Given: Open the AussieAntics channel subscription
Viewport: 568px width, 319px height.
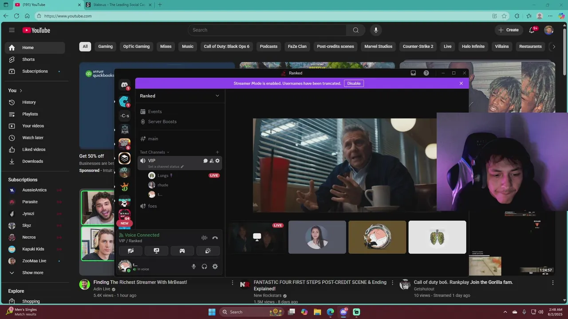Looking at the screenshot, I should point(35,190).
